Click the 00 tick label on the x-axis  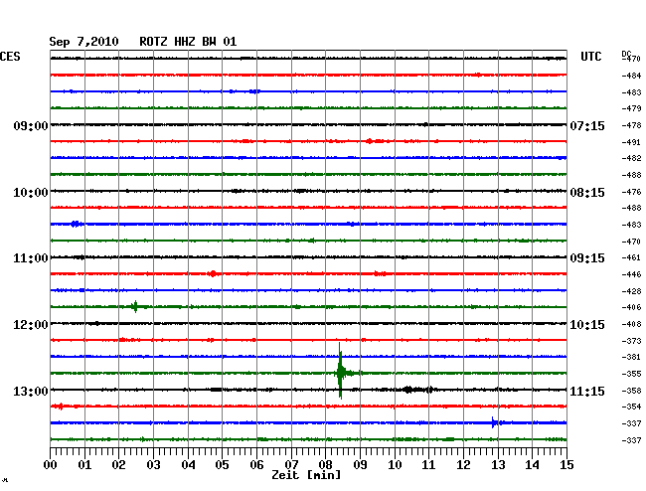point(50,465)
